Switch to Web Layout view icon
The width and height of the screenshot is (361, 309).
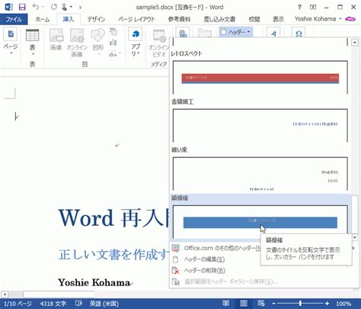[261, 303]
